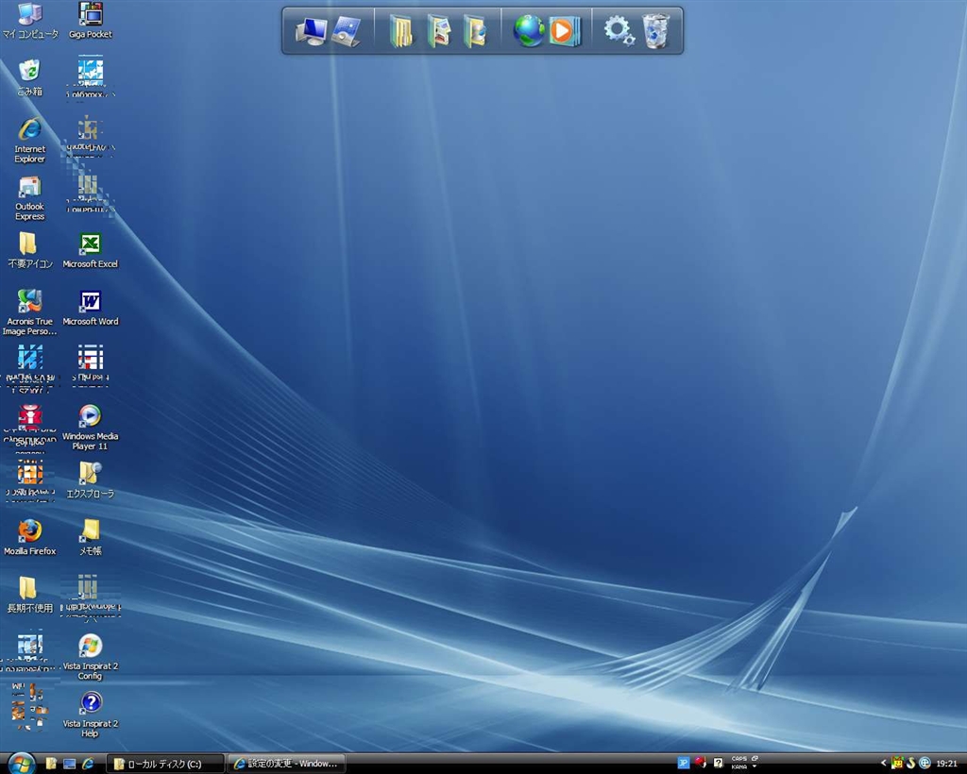Open the メモ帳 (Notepad) shortcut
967x774 pixels.
[90, 537]
